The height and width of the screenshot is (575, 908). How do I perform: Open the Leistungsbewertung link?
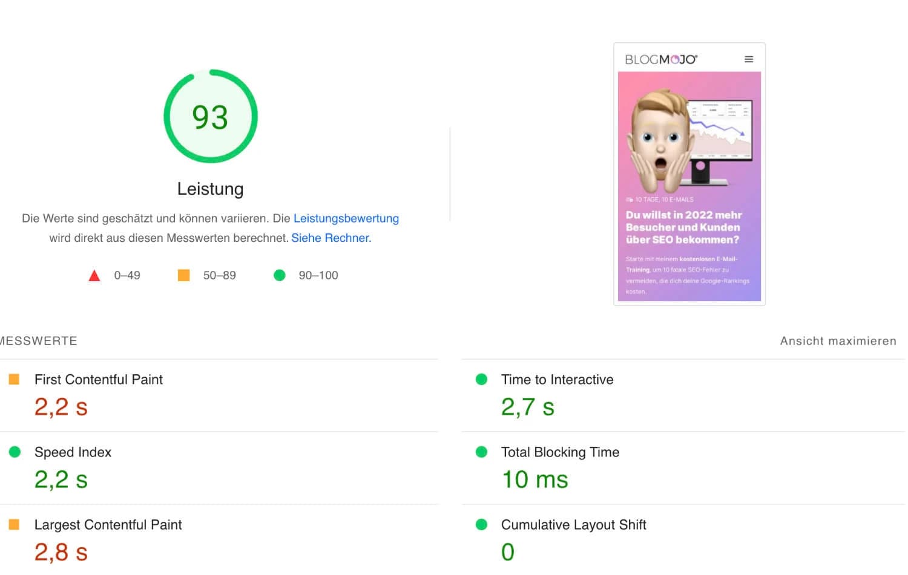click(x=346, y=218)
